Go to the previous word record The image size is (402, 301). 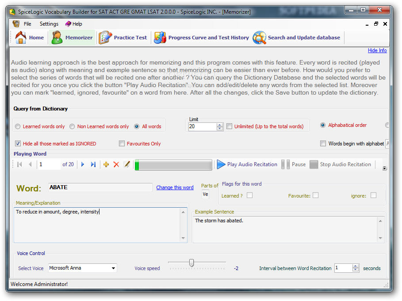point(30,164)
